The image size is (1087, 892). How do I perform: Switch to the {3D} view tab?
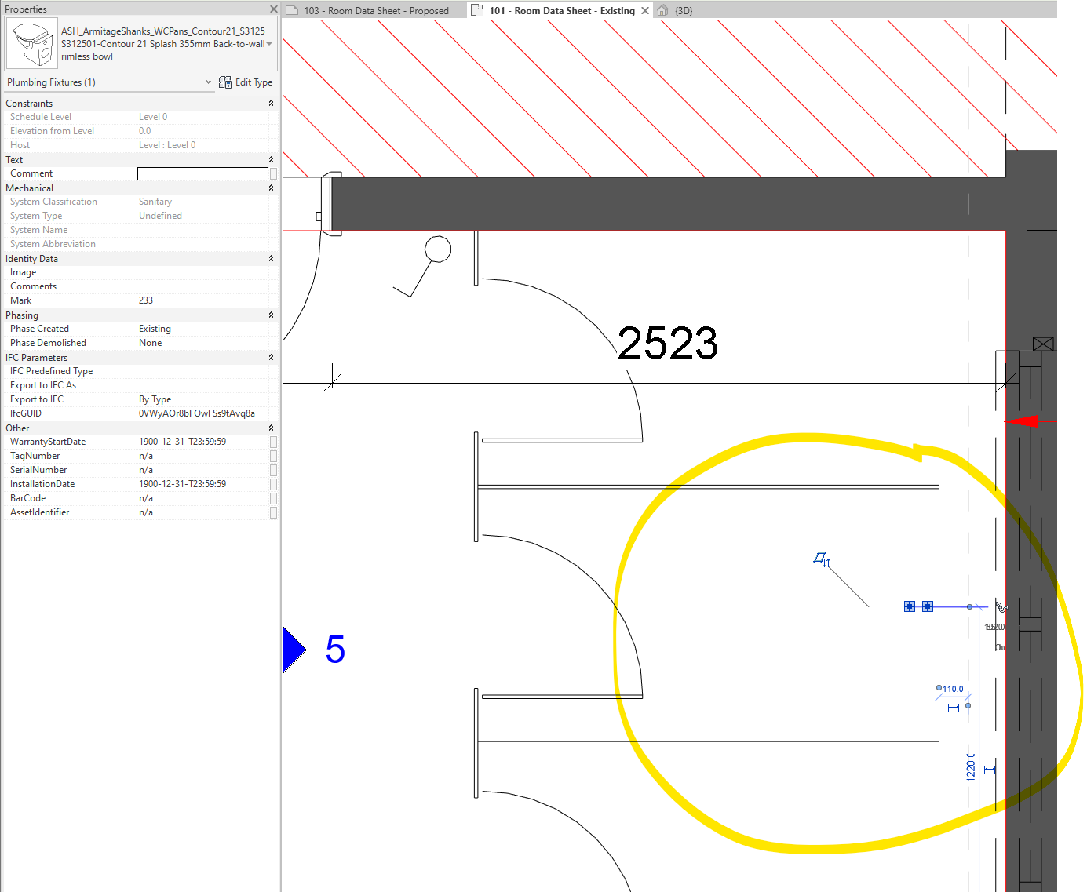coord(684,10)
